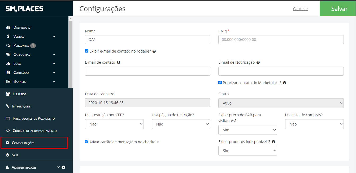Screen dimensions: 356x173
Task: Click the gear icon beside Configurações
Action: (7, 143)
